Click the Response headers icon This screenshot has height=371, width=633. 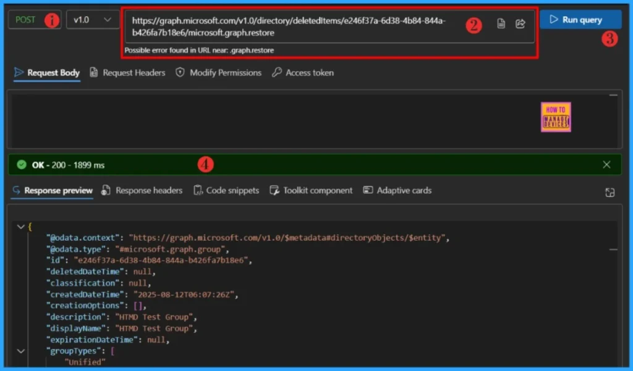pos(106,190)
